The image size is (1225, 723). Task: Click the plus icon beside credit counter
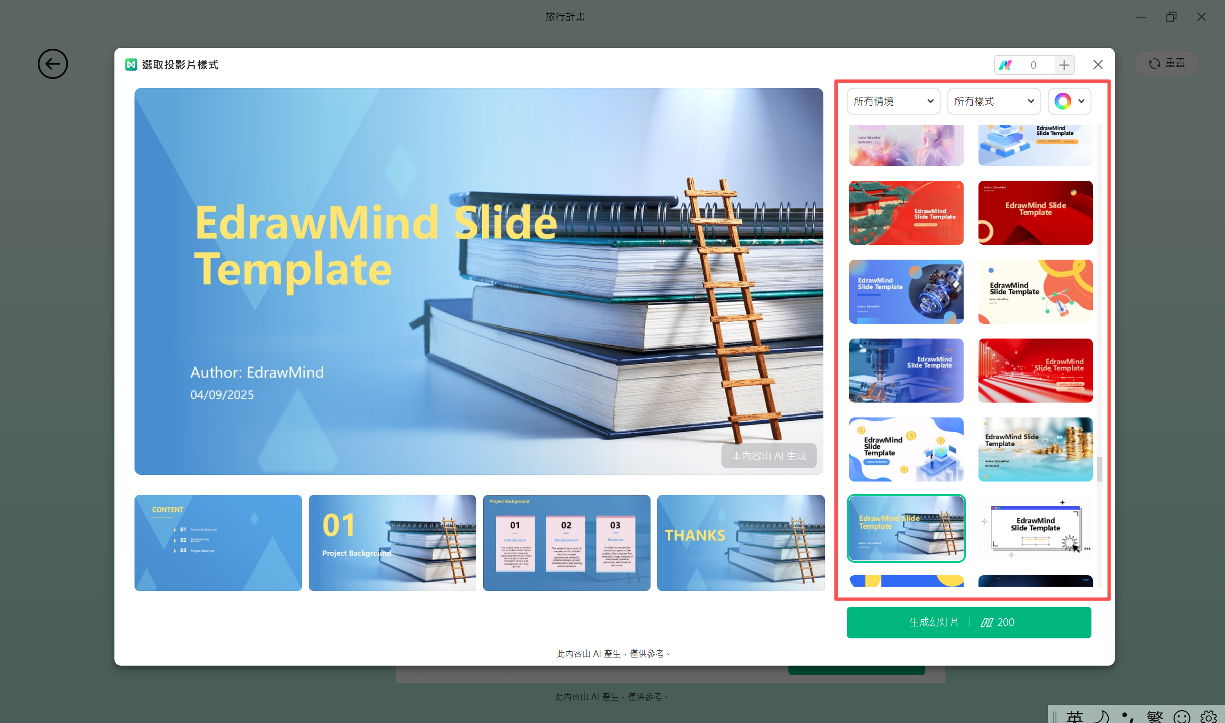pyautogui.click(x=1064, y=65)
